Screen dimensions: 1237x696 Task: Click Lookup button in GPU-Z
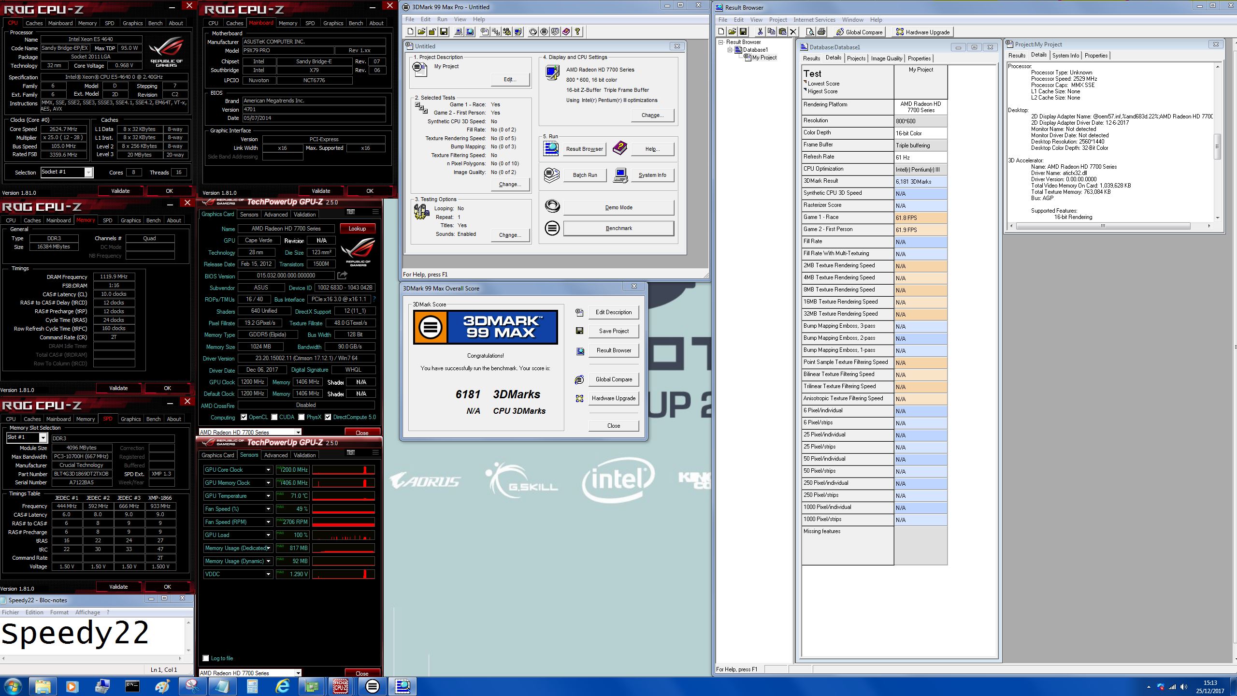click(x=357, y=229)
